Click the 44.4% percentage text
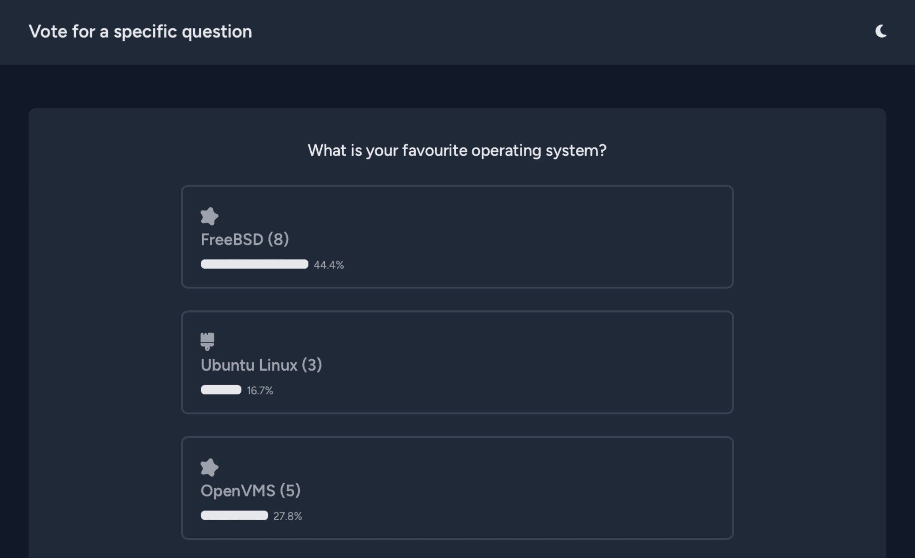 click(329, 265)
